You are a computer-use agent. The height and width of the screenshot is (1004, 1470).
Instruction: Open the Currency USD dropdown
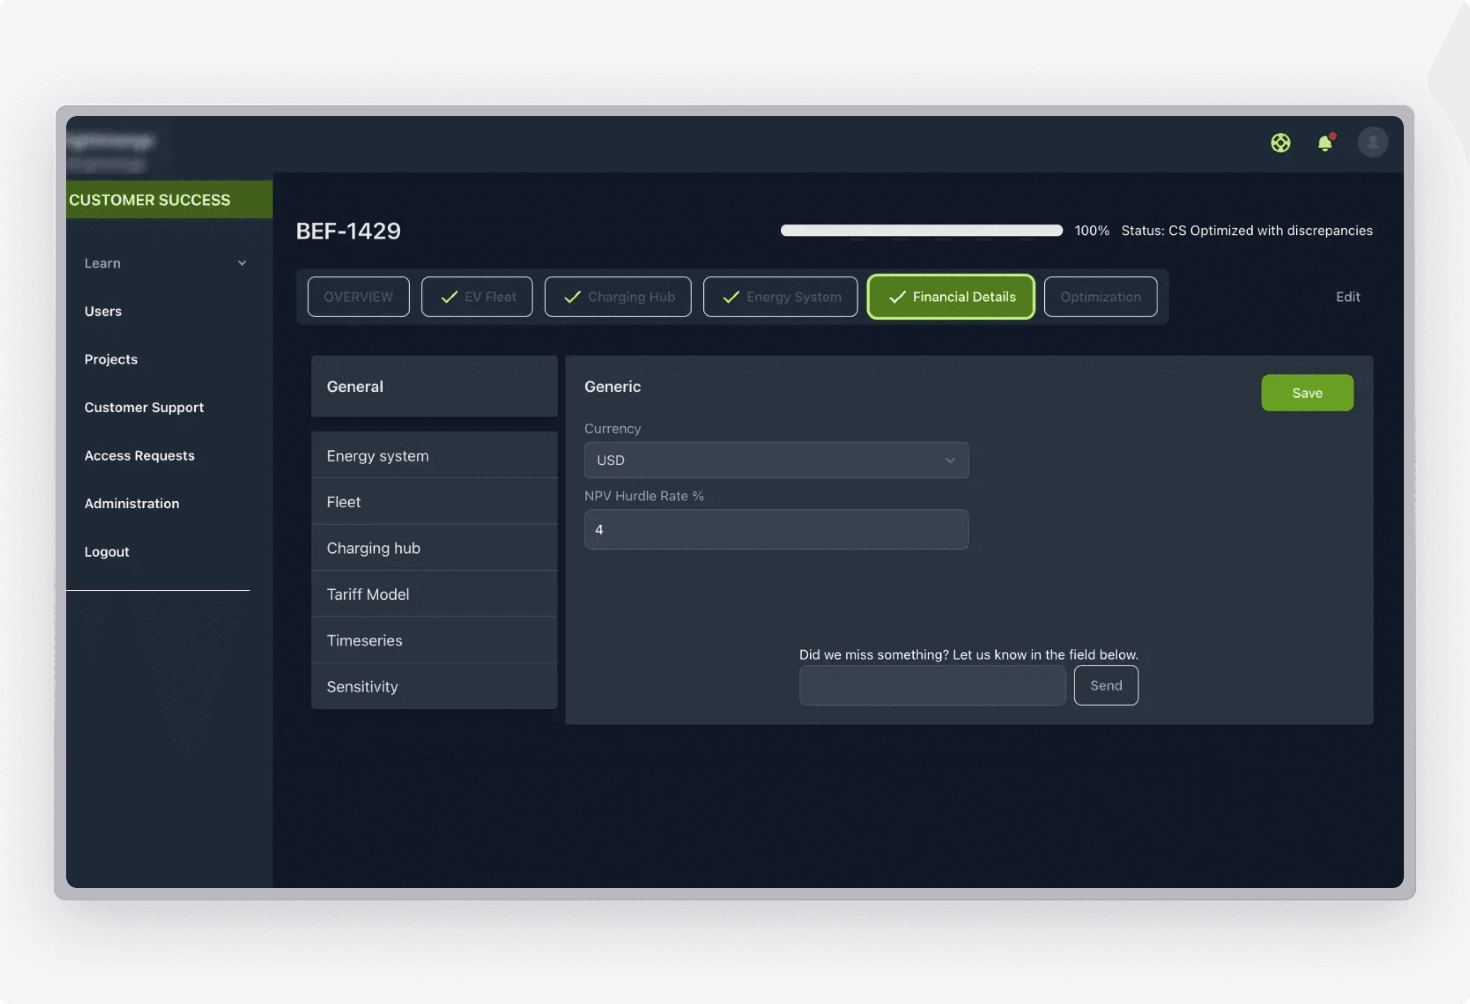776,460
